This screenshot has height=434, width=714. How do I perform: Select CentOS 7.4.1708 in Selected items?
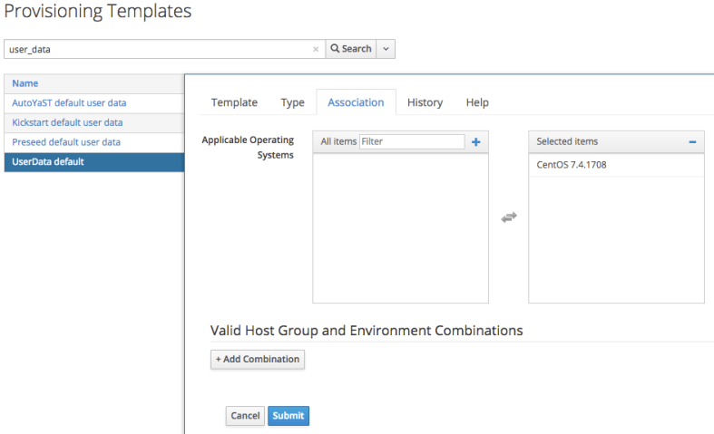(572, 166)
